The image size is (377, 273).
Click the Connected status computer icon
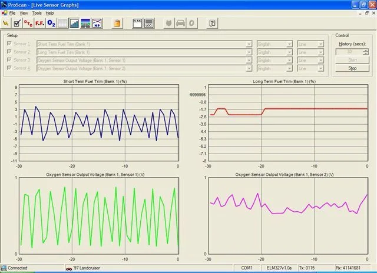[4, 268]
